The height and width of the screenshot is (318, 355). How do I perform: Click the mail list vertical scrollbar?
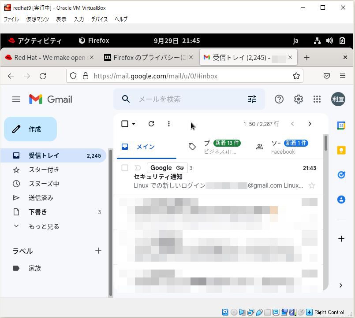click(325, 143)
